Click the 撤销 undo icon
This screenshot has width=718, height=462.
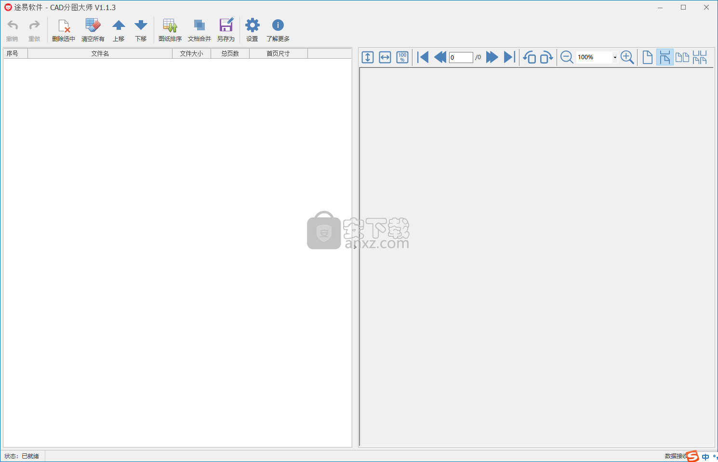(x=13, y=30)
